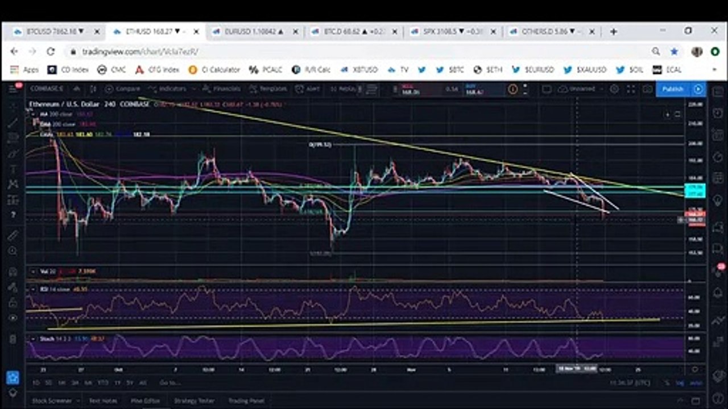Open the Trading Panel tab
728x409 pixels.
(x=246, y=400)
